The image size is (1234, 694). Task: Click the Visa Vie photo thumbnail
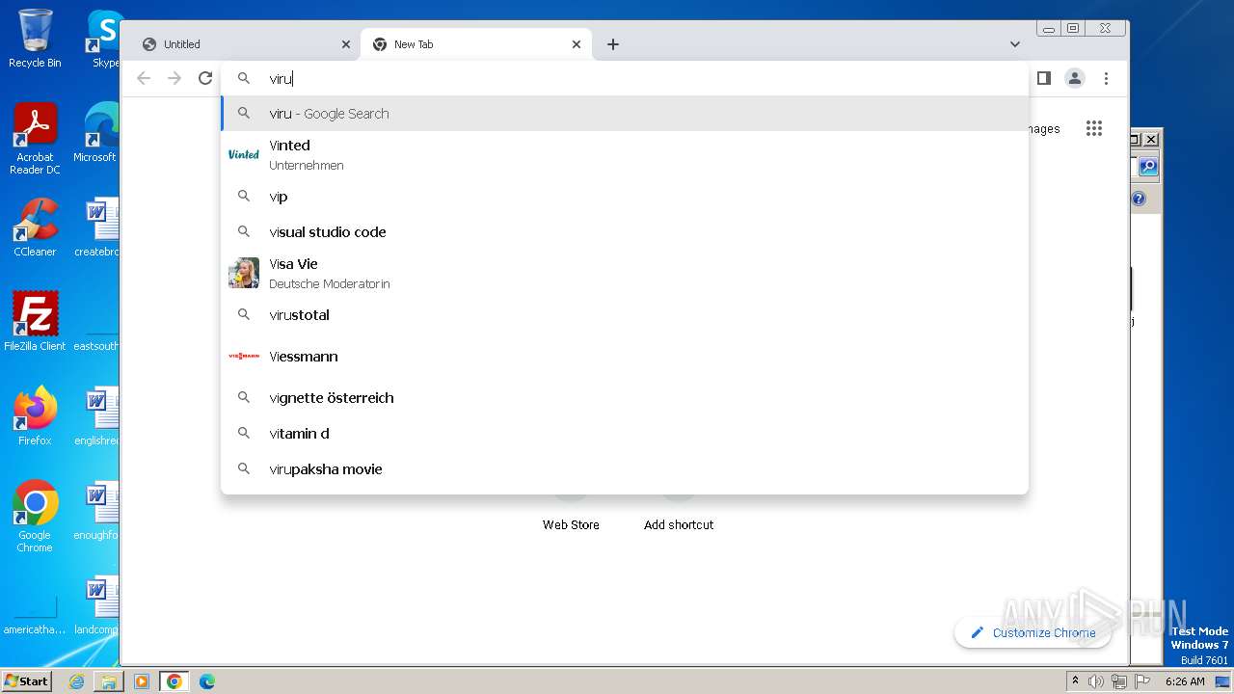tap(244, 273)
